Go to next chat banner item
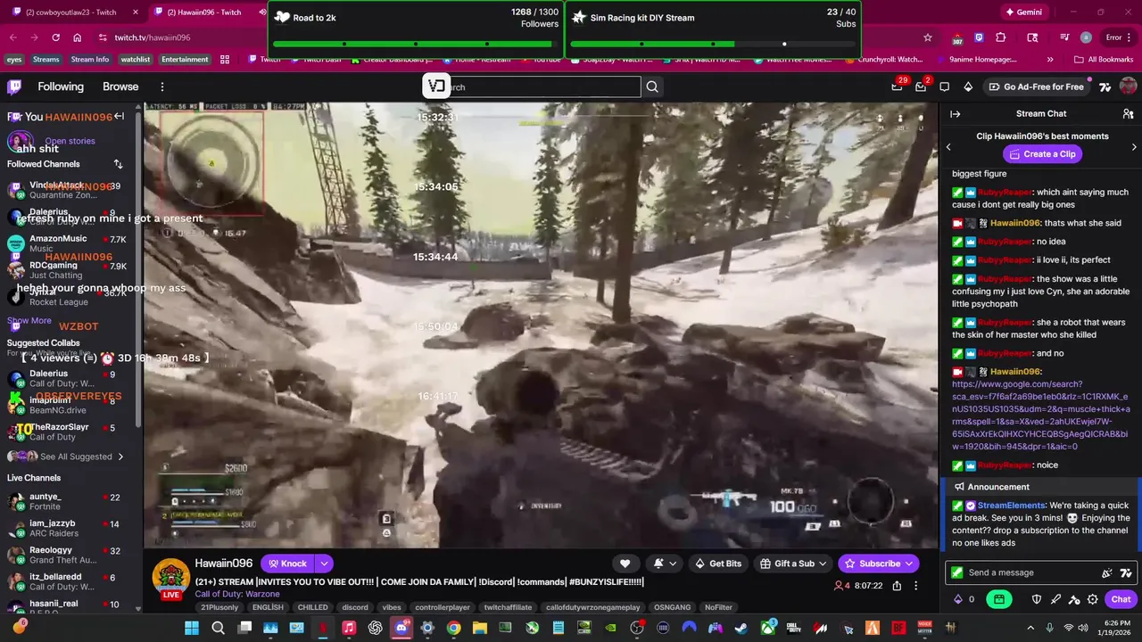The height and width of the screenshot is (642, 1142). pyautogui.click(x=1134, y=147)
